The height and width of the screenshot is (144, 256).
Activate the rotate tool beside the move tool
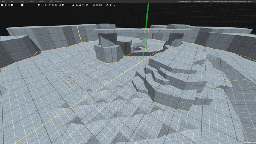pos(9,5)
